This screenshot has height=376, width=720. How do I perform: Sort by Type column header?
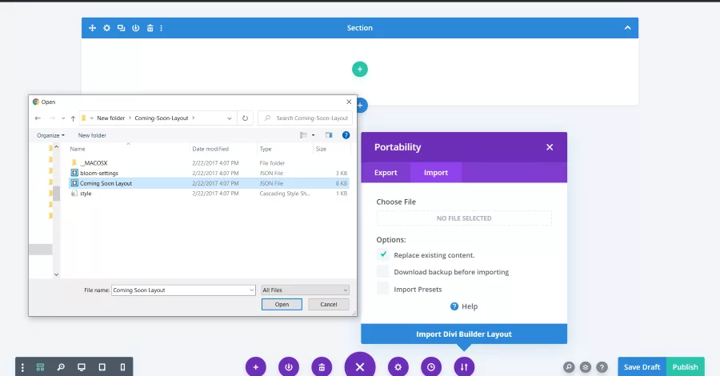click(266, 149)
